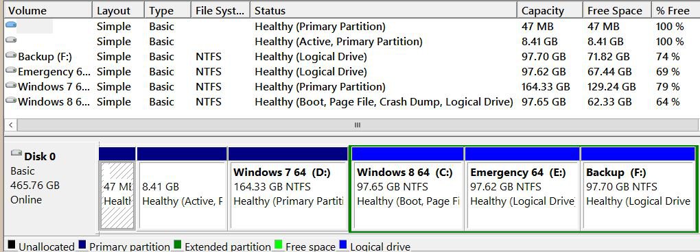
Task: Click the unnamed 8.41 GB volume icon
Action: coord(11,40)
